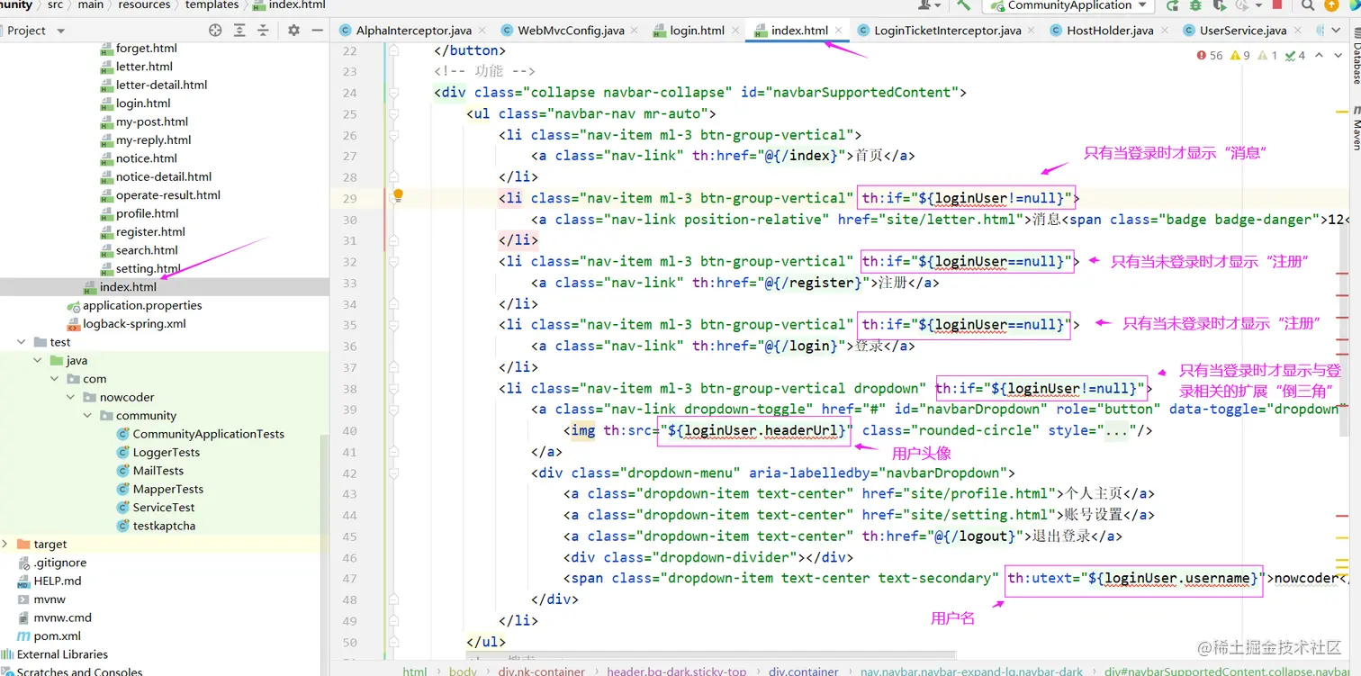Click the green typo check count 4
The height and width of the screenshot is (676, 1361).
tap(1295, 55)
